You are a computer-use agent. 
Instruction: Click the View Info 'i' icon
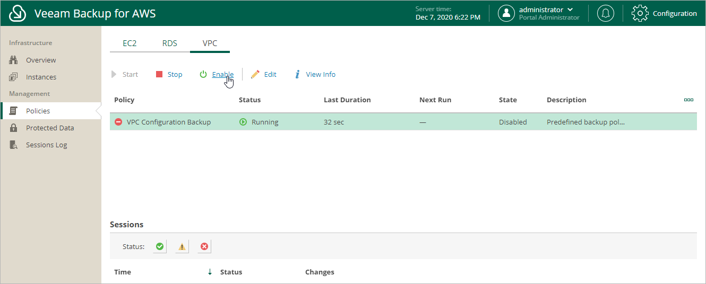click(298, 74)
